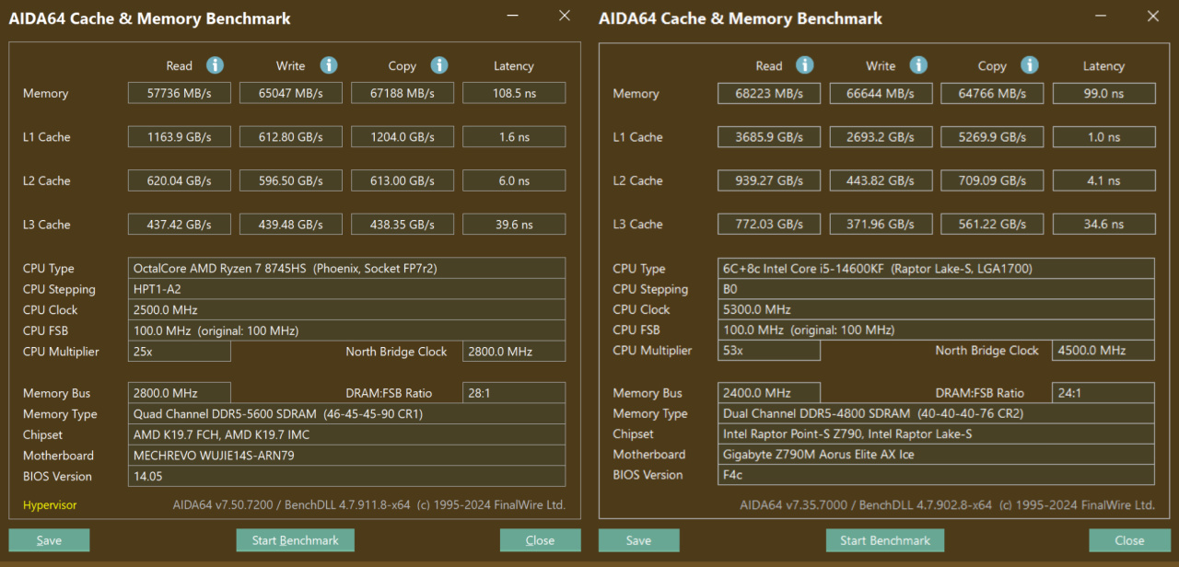1179x567 pixels.
Task: Click the 53x CPU multiplier field
Action: [x=769, y=351]
